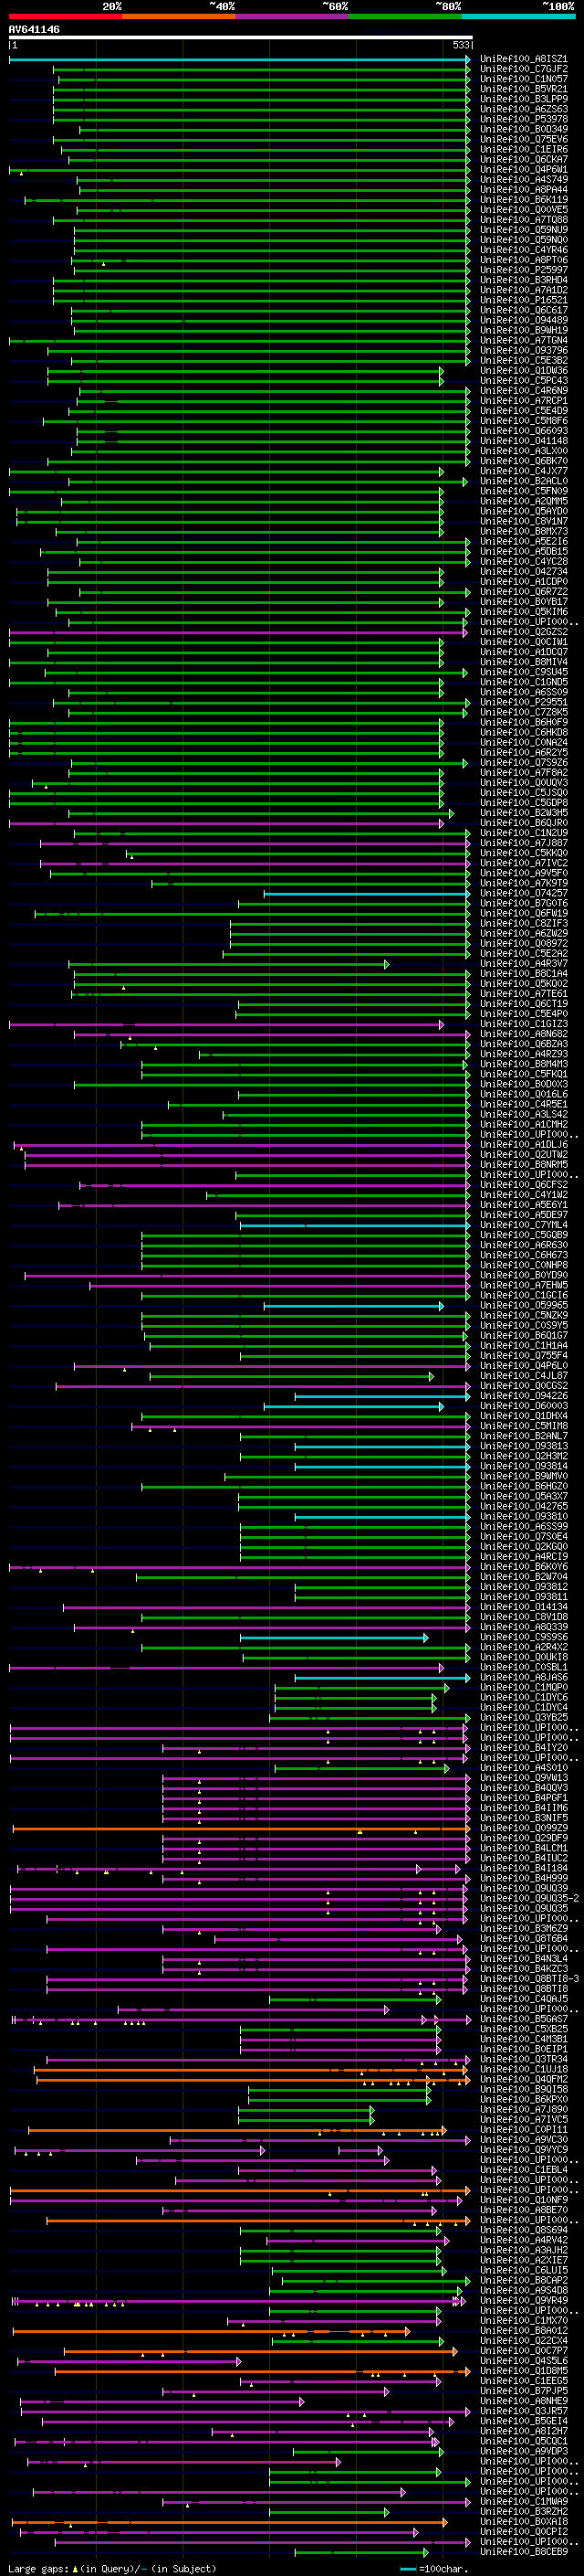Click the UniRef100_Q59NU9 label

[523, 230]
